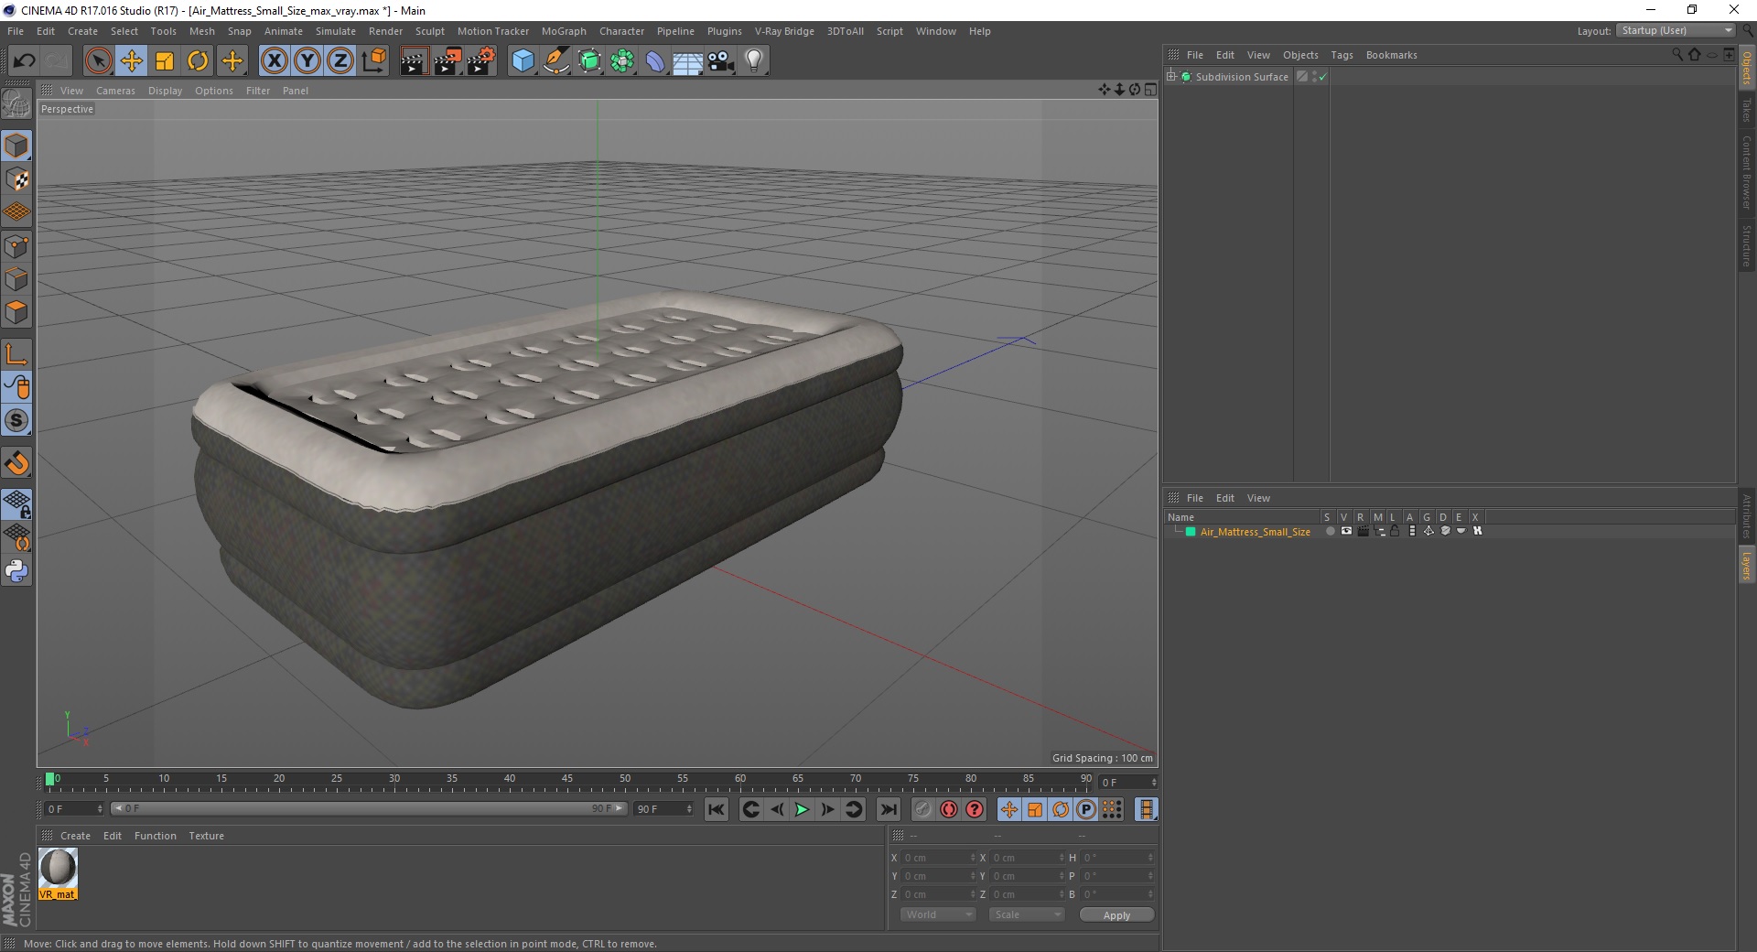Image resolution: width=1757 pixels, height=952 pixels.
Task: Toggle viewport maximize icon
Action: click(1150, 90)
